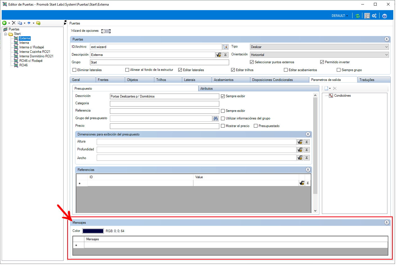The width and height of the screenshot is (402, 267).
Task: Collapse the Puertas section chevron
Action: (x=387, y=39)
